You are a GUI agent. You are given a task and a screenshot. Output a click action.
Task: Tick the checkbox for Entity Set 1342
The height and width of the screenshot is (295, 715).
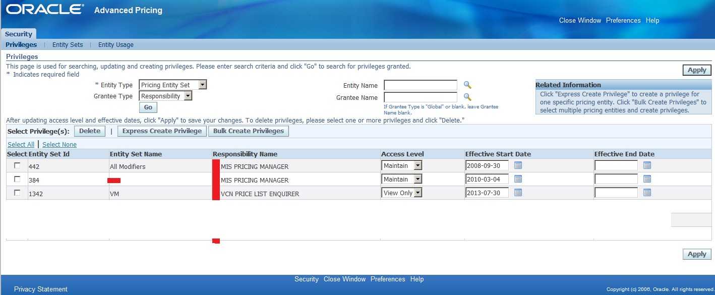[x=17, y=193]
